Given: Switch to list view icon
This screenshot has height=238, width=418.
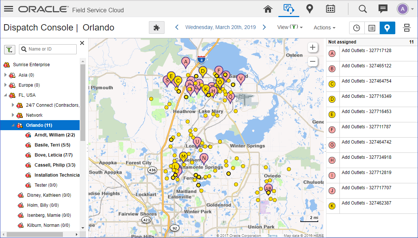Looking at the screenshot, I should coord(372,28).
